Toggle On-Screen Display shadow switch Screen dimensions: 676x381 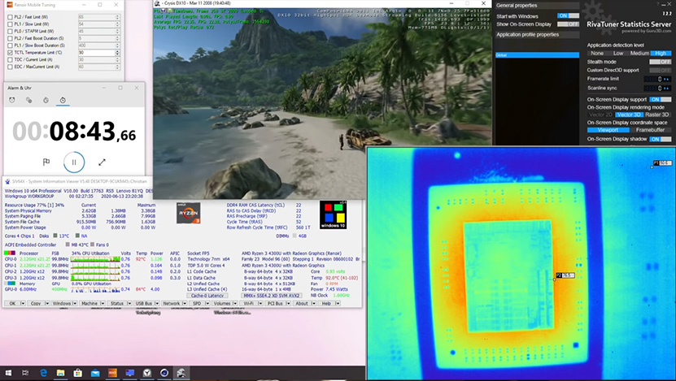[x=660, y=139]
